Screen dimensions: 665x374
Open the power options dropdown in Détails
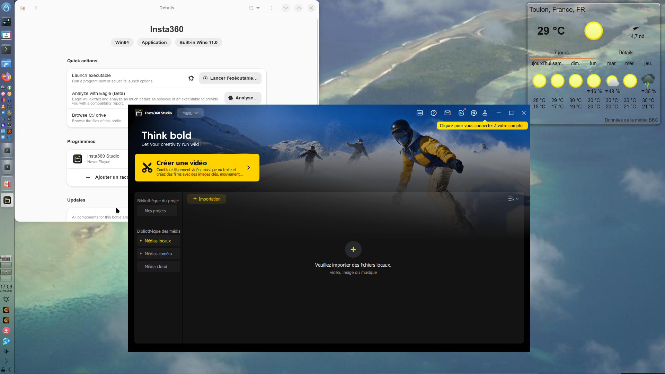[254, 8]
